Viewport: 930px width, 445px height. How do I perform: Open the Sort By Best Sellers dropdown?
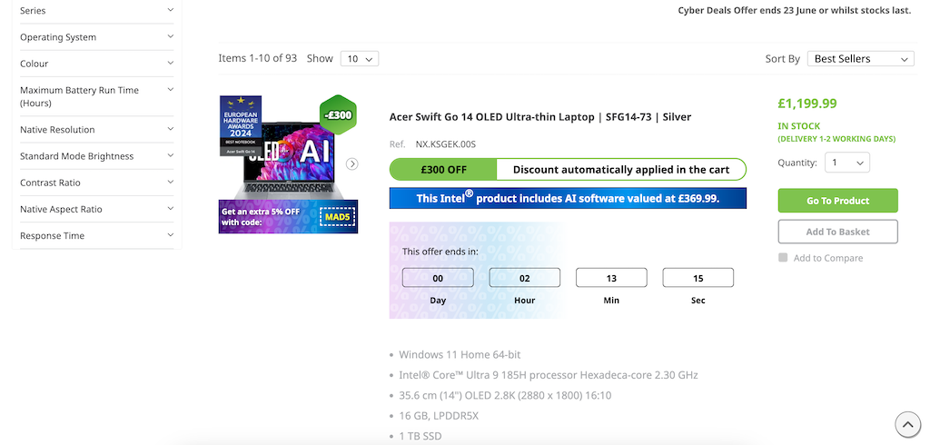click(x=861, y=59)
